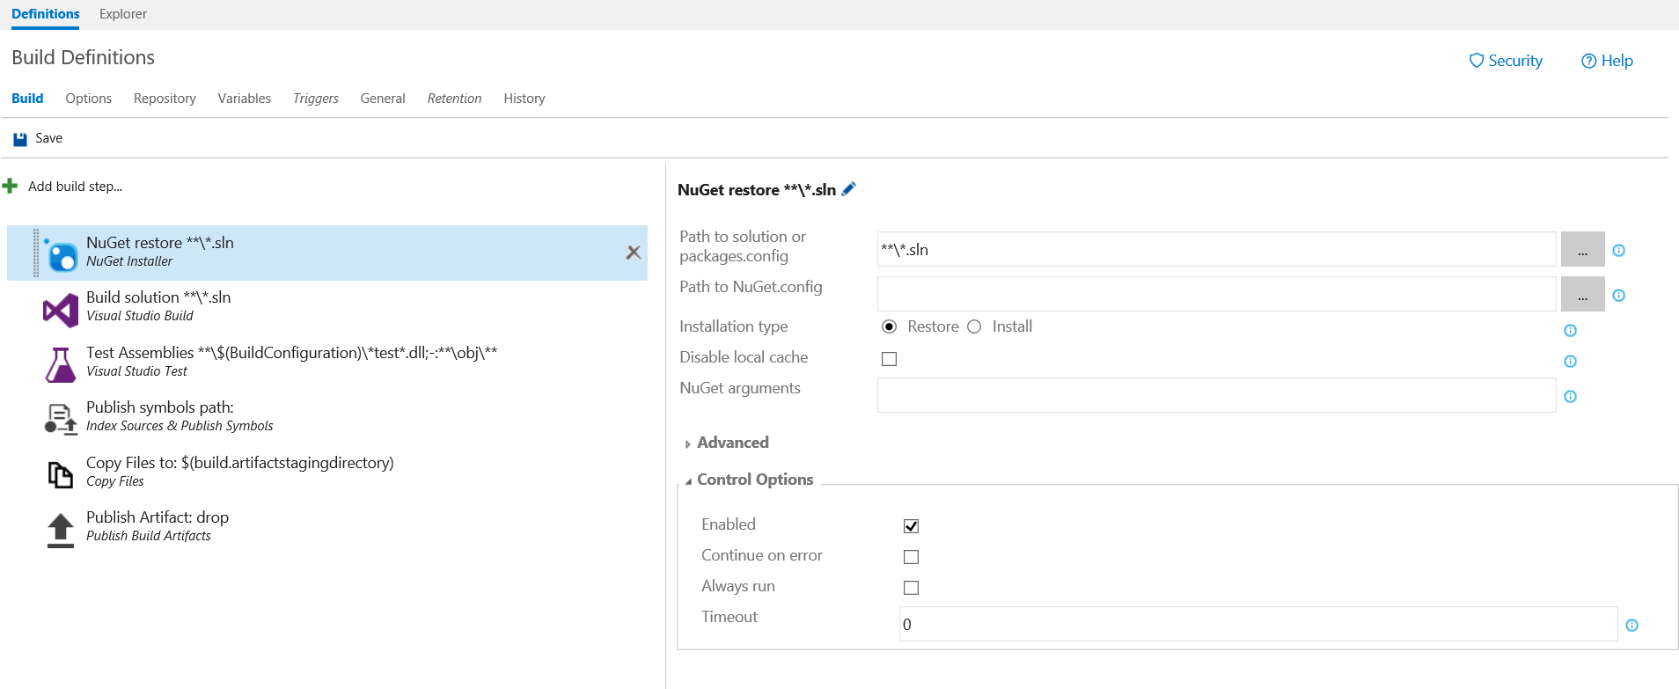Screen dimensions: 1679x689
Task: Open the Build tab
Action: point(27,99)
